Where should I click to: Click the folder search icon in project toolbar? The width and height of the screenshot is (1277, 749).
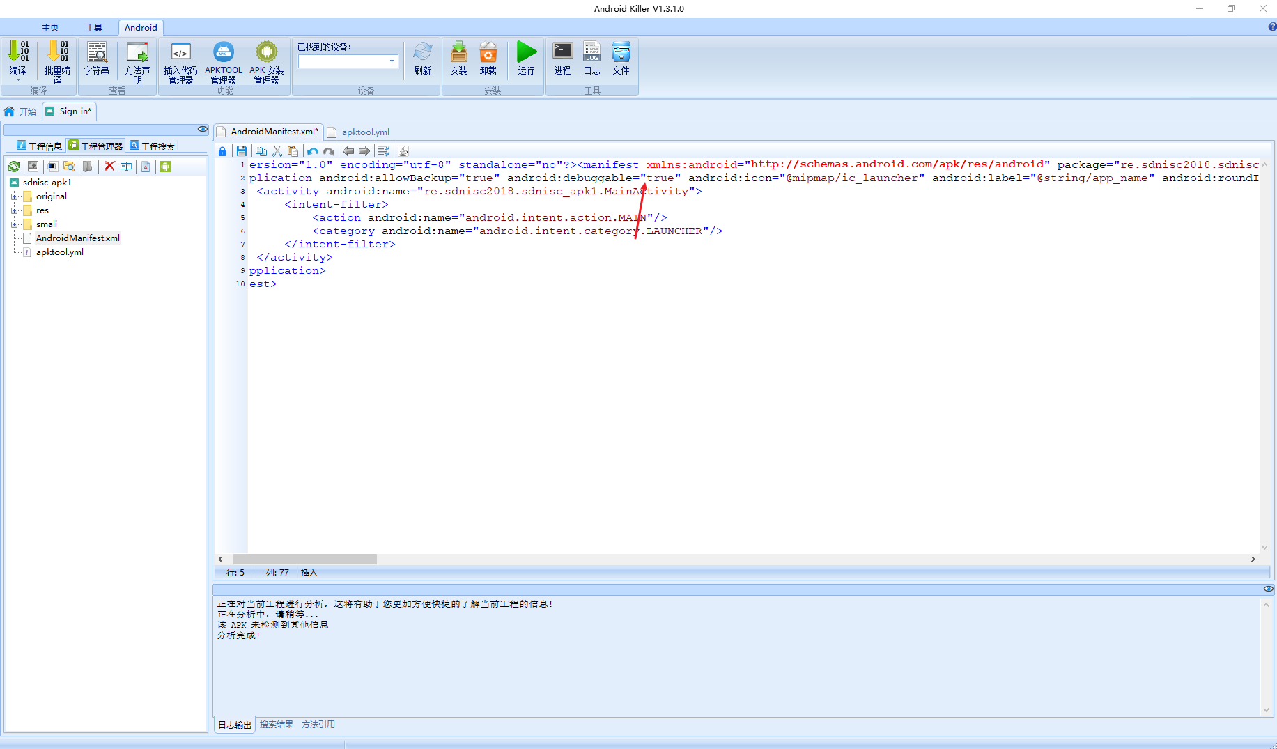69,167
